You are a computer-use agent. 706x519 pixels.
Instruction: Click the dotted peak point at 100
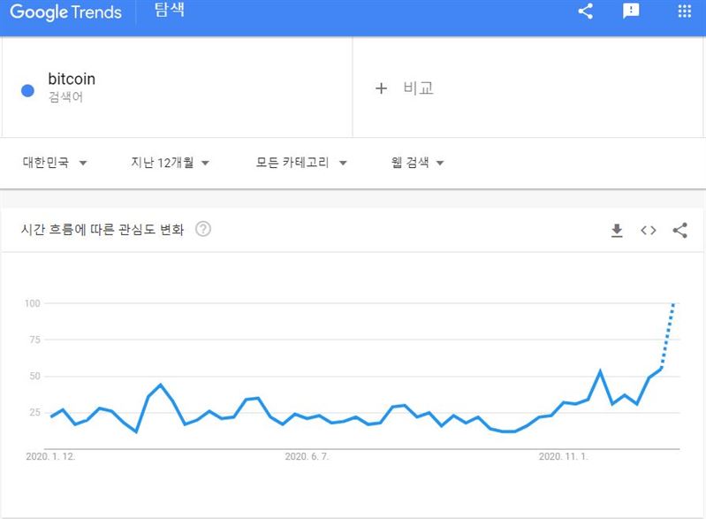tap(674, 303)
